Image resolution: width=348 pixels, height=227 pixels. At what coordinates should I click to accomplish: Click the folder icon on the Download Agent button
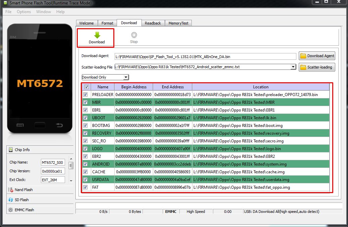pos(303,56)
